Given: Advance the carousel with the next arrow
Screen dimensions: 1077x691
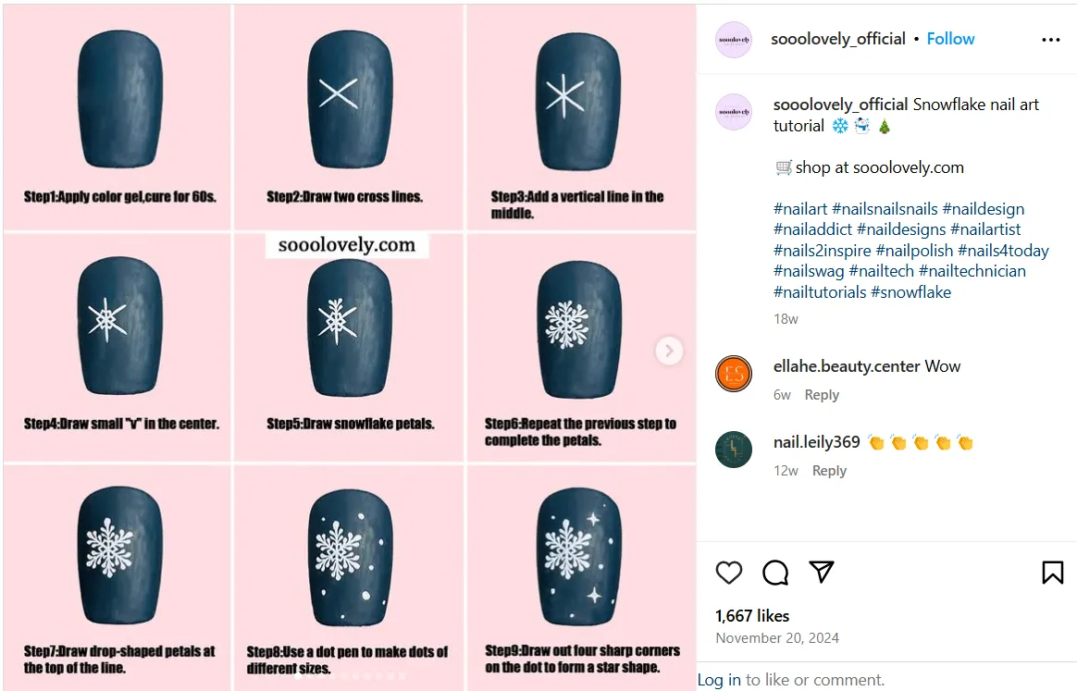Looking at the screenshot, I should coord(668,351).
